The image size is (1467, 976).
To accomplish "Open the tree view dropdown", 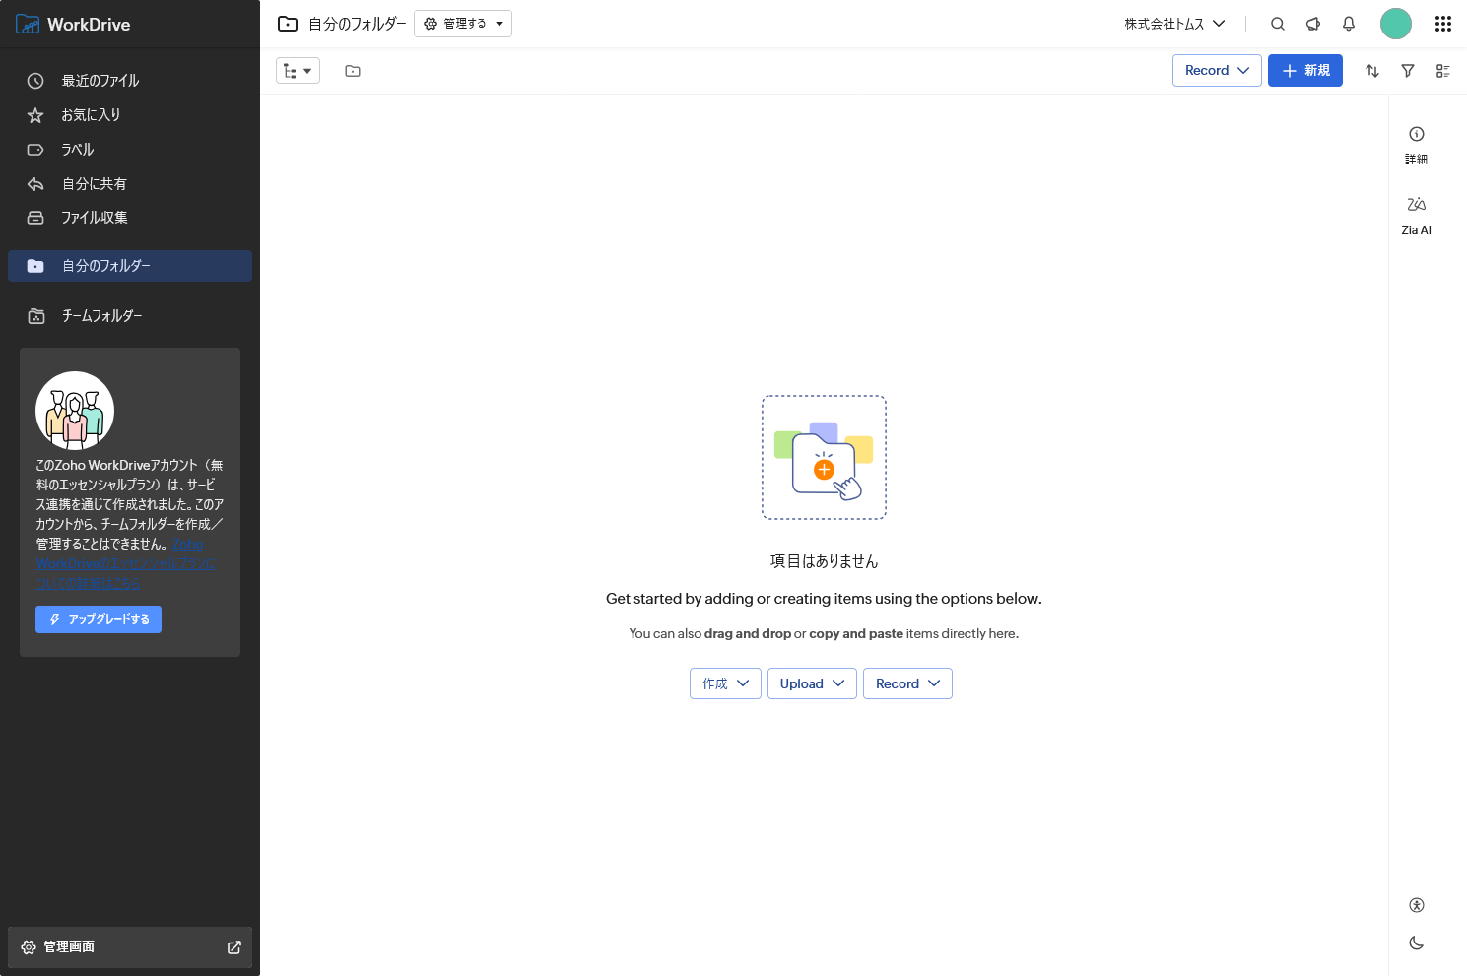I will click(298, 71).
